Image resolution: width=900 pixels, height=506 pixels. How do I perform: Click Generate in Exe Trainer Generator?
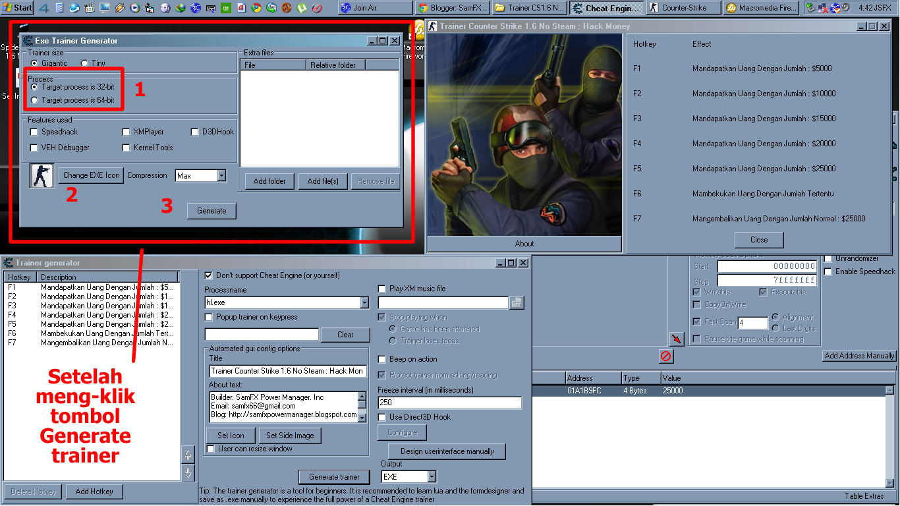coord(211,211)
